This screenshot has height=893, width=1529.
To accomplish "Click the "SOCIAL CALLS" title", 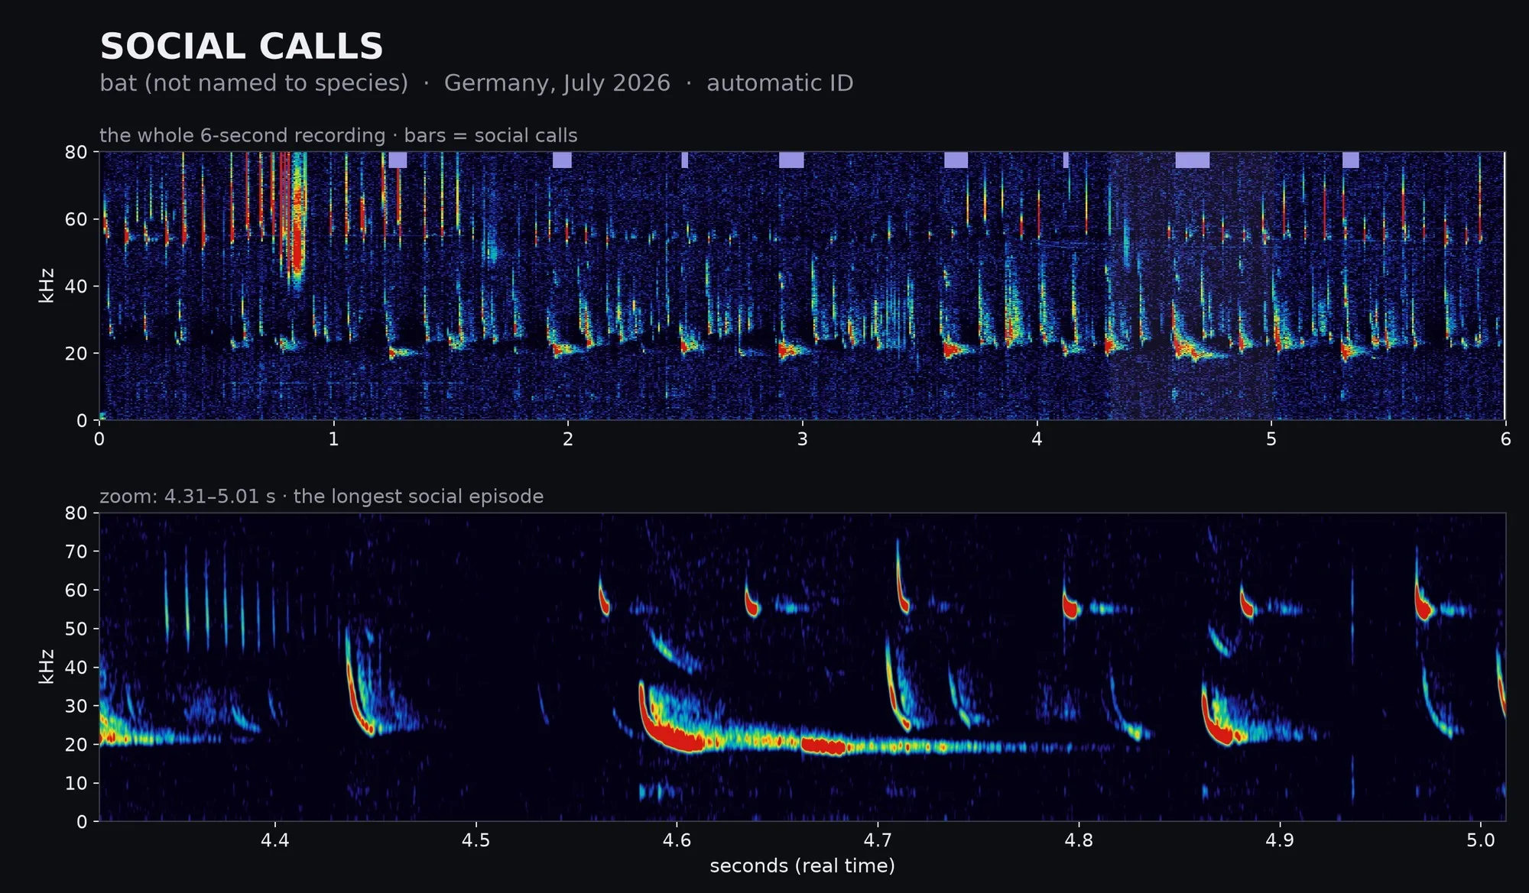I will [x=242, y=47].
